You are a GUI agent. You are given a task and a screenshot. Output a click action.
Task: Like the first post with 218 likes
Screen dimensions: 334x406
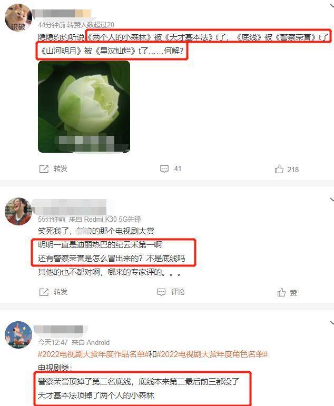tap(287, 170)
